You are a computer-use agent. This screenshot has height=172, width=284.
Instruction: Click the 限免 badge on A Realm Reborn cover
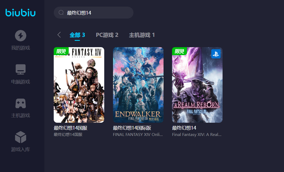click(179, 51)
